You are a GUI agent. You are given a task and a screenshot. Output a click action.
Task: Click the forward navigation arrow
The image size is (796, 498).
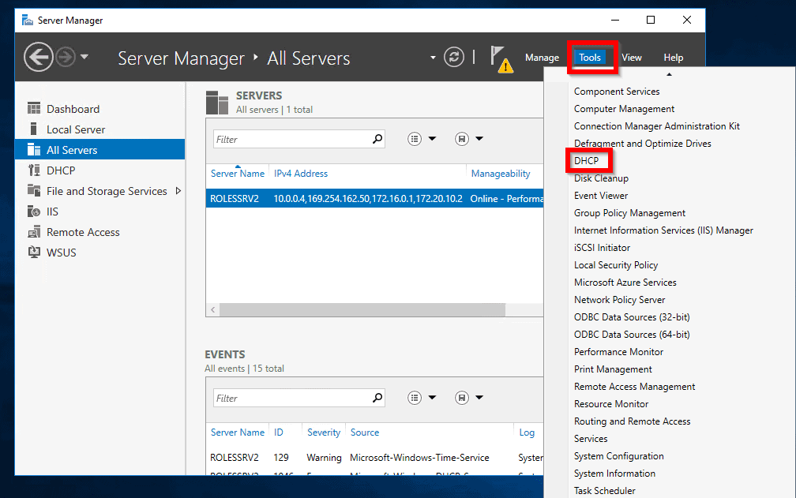66,58
